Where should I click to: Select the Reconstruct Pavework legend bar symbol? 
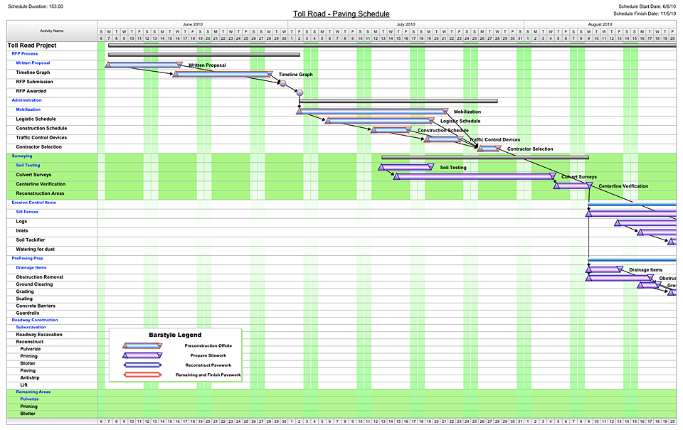point(143,365)
